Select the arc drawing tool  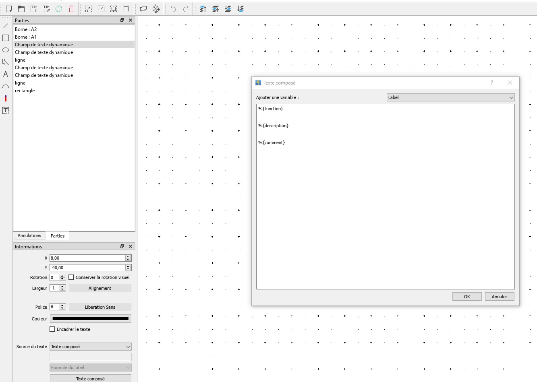point(6,87)
